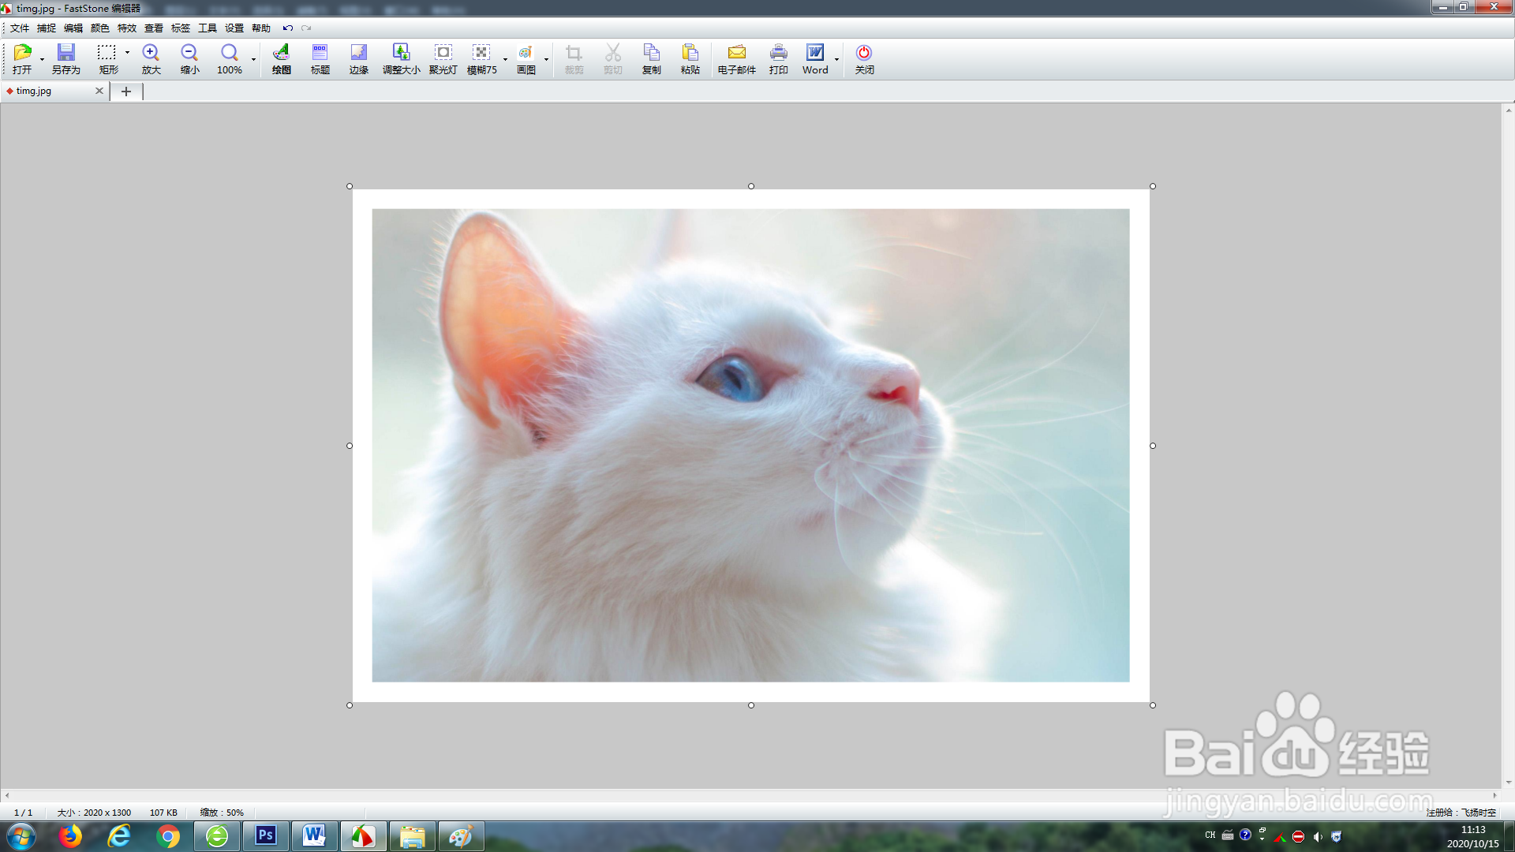The width and height of the screenshot is (1515, 852).
Task: Click the plus new tab button
Action: (x=125, y=92)
